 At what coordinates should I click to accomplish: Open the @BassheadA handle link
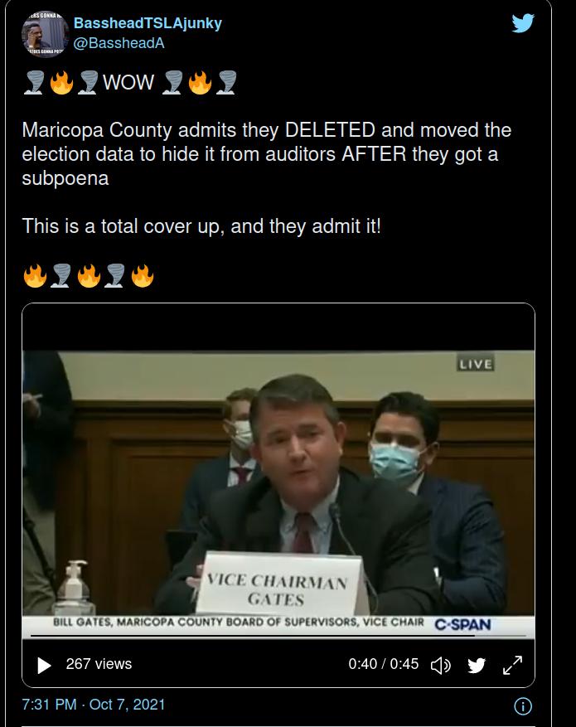click(119, 43)
